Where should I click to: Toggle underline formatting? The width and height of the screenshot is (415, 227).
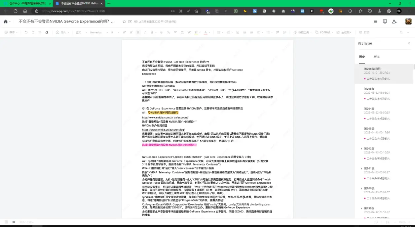point(152,32)
